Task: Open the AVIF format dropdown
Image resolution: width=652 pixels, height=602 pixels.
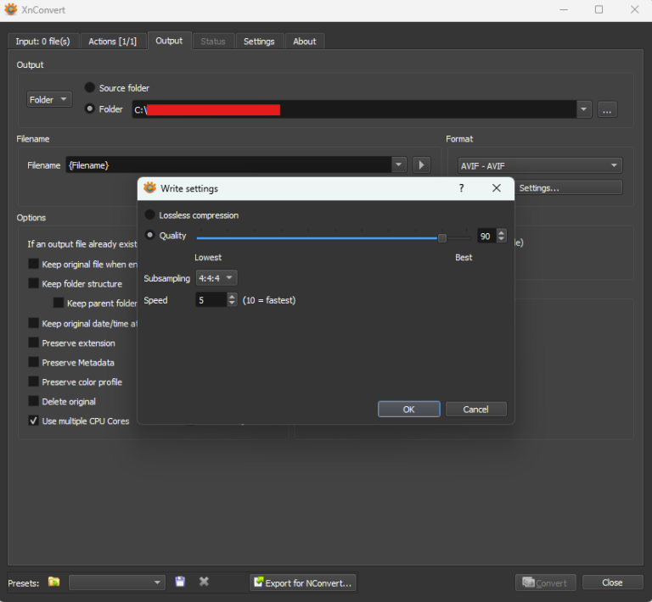Action: tap(540, 165)
